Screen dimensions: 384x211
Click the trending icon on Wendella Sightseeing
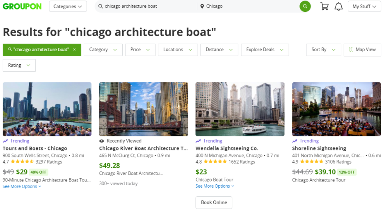pyautogui.click(x=198, y=141)
